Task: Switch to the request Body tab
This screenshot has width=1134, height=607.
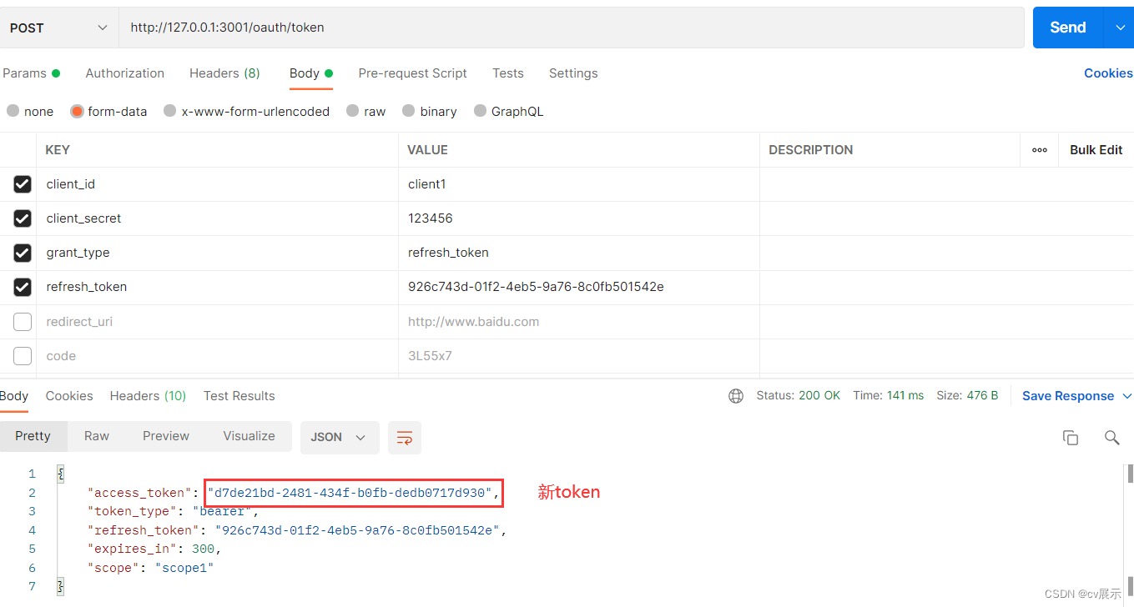Action: 311,73
